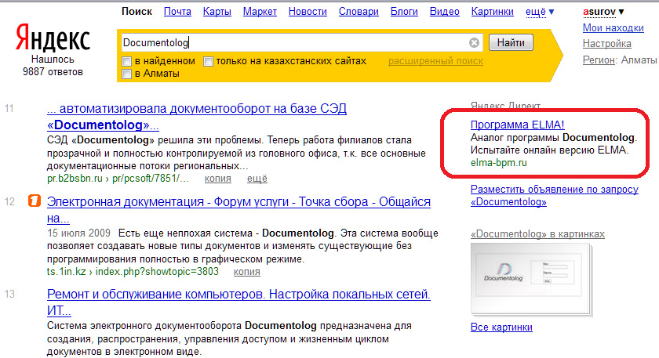Click 'ещё' under result 11
The height and width of the screenshot is (358, 659).
click(257, 179)
